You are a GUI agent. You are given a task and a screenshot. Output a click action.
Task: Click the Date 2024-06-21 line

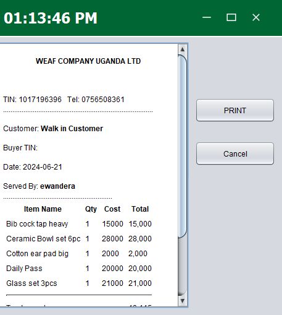pyautogui.click(x=33, y=167)
